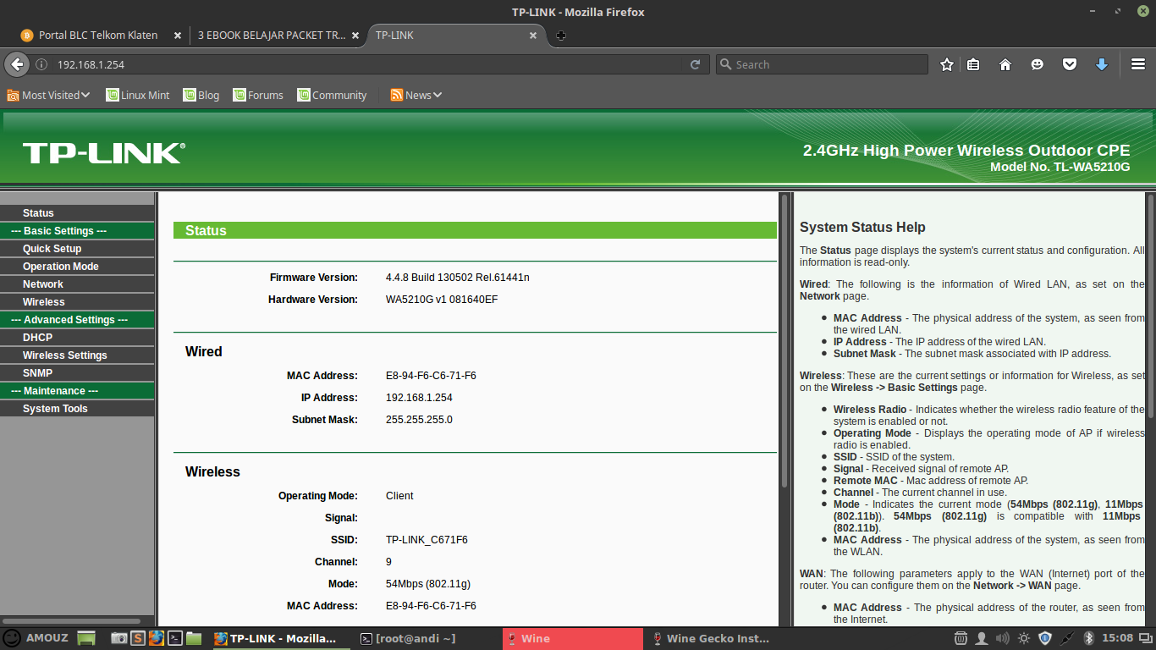Screen dimensions: 1156x650
Task: Open the reading list sidebar icon
Action: click(973, 63)
